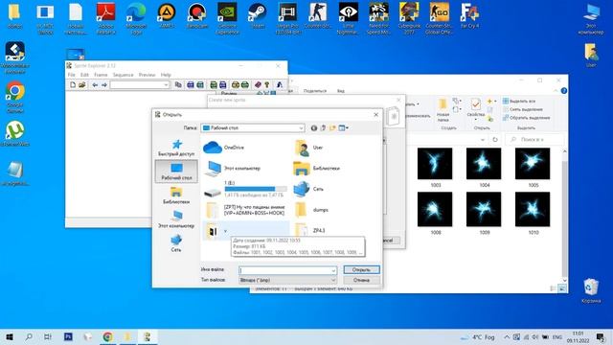The image size is (613, 345).
Task: Open the empty combo box in Sprite Explorer toolbar
Action: (x=140, y=85)
